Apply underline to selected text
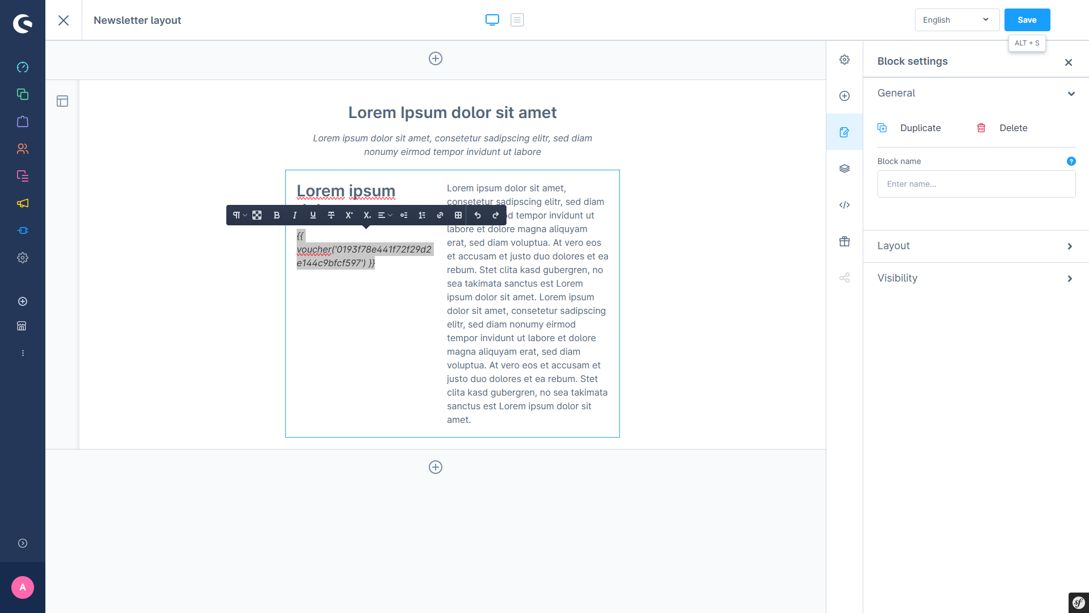Viewport: 1089px width, 613px height. 313,215
